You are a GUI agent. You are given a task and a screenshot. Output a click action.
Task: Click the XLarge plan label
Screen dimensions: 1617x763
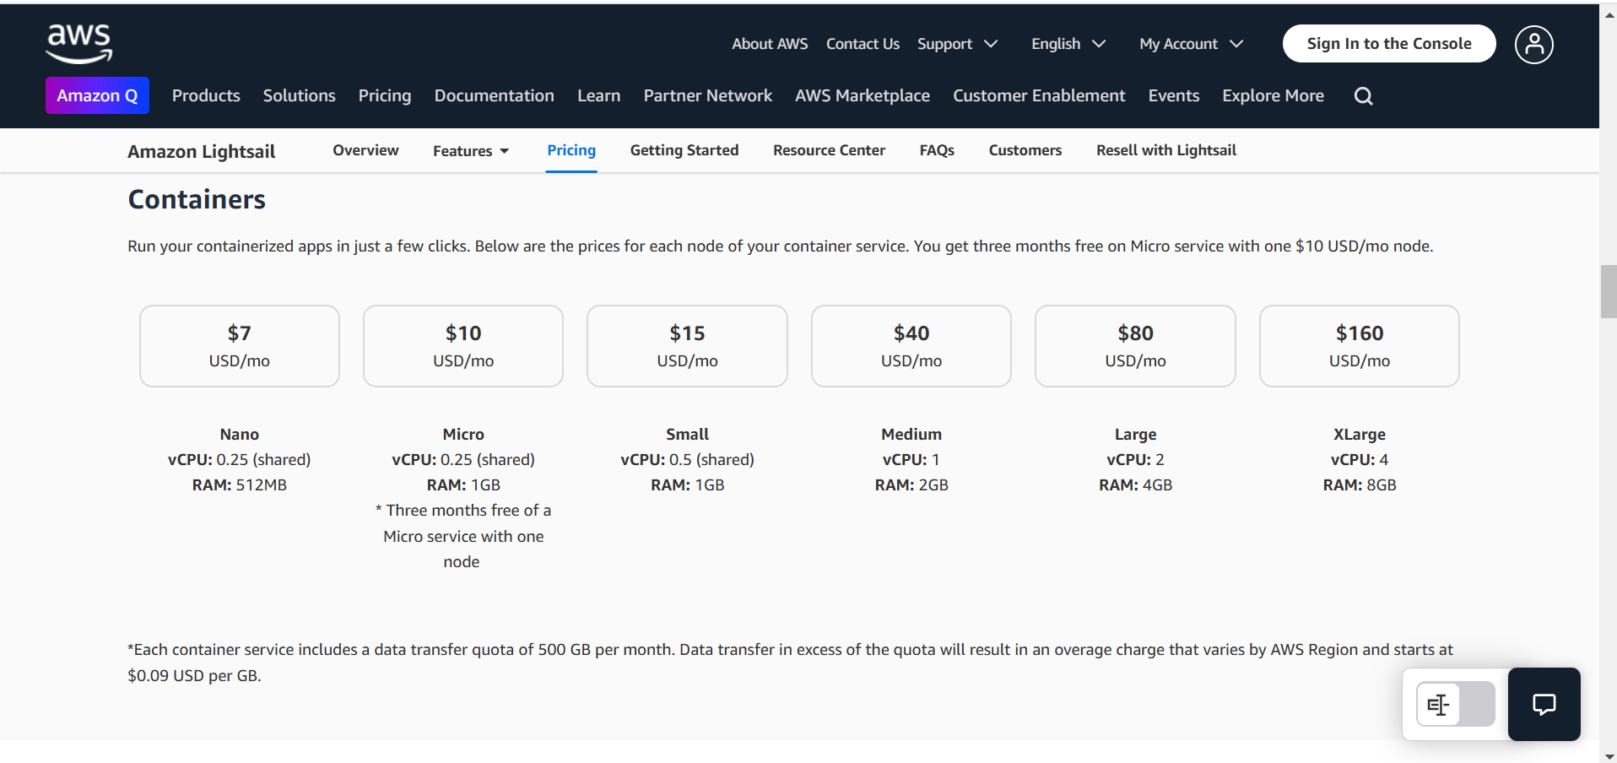pyautogui.click(x=1360, y=434)
